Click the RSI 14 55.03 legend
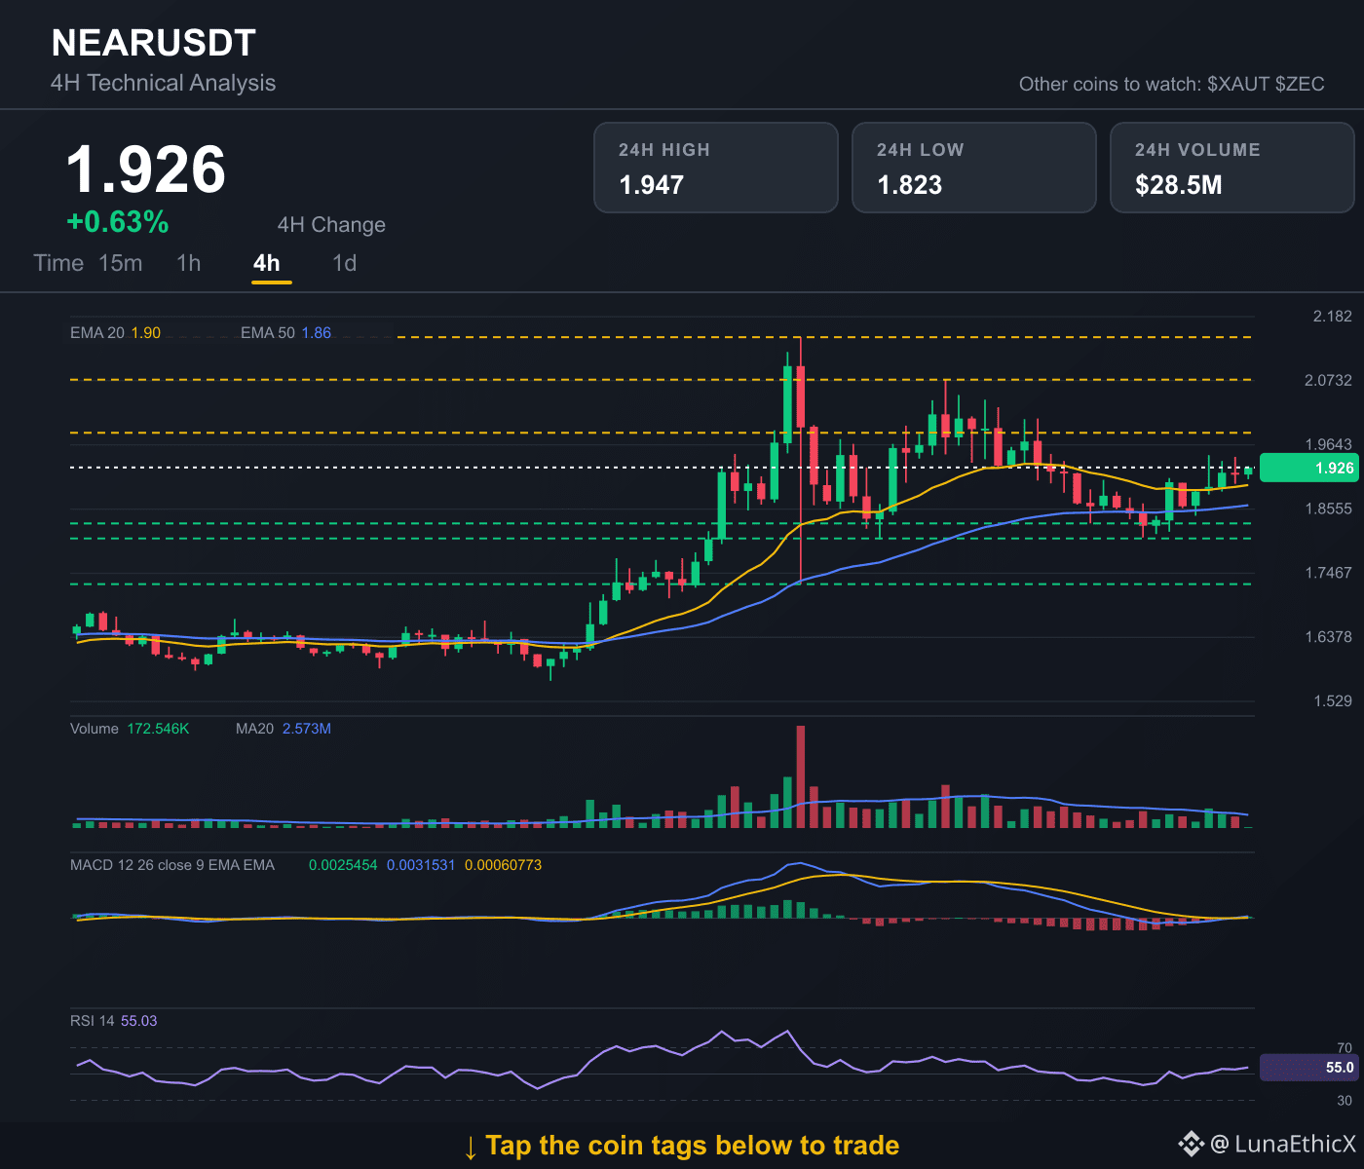This screenshot has width=1364, height=1169. (x=113, y=1021)
